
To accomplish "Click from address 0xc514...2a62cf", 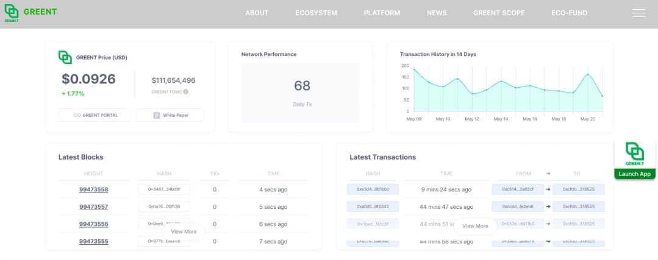I will coord(518,189).
